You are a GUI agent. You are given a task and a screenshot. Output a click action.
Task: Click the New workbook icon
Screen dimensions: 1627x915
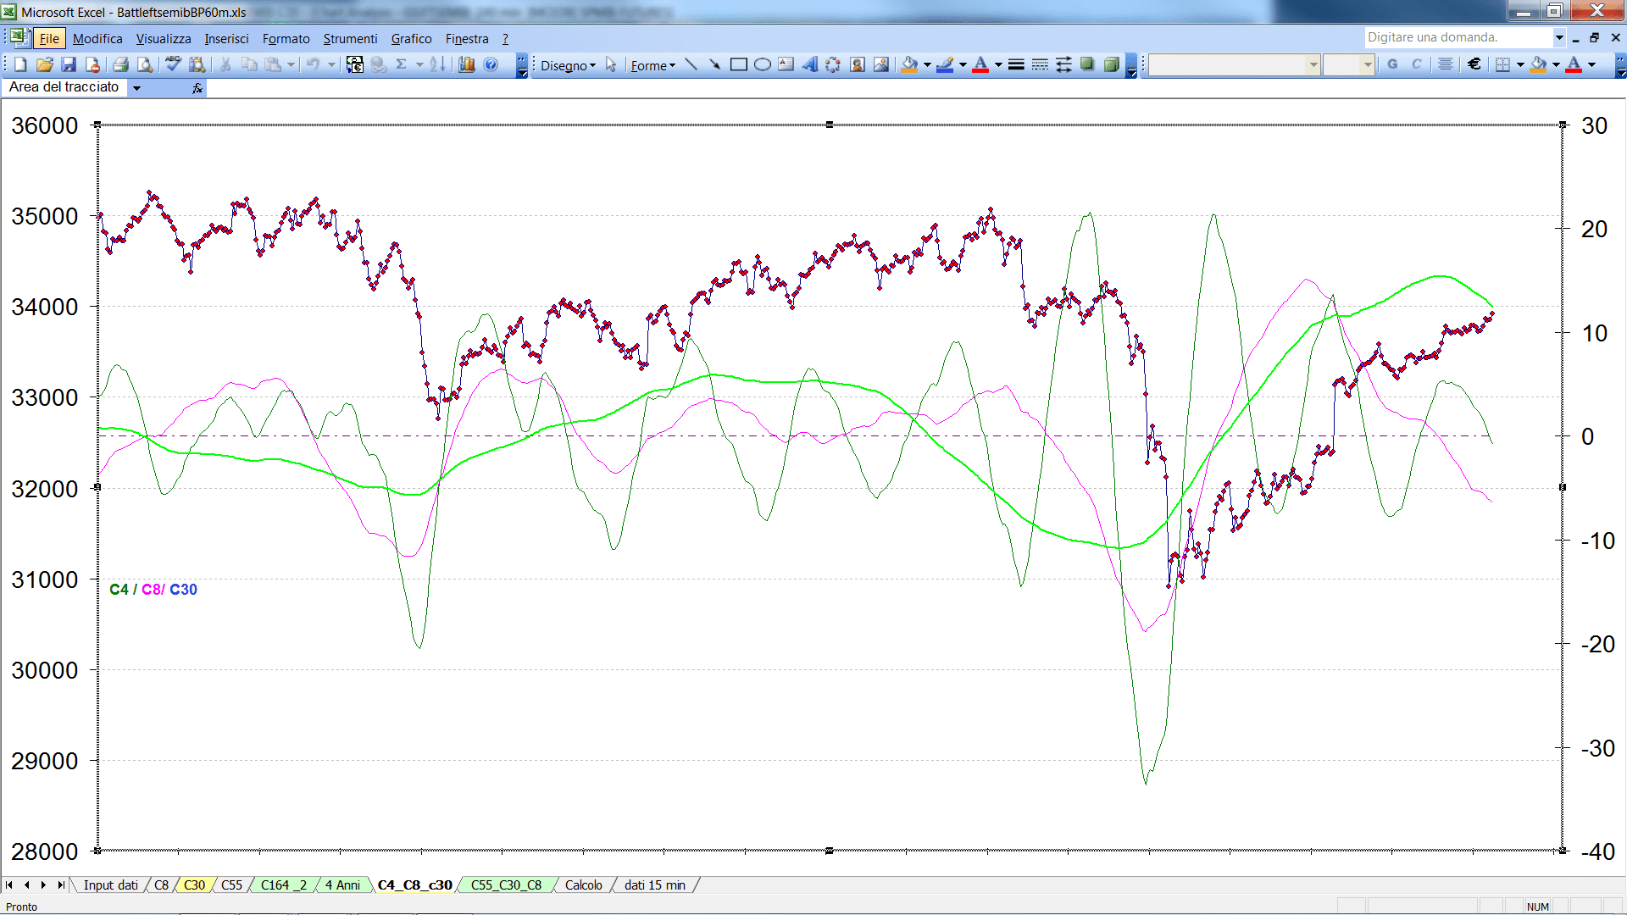coord(20,64)
